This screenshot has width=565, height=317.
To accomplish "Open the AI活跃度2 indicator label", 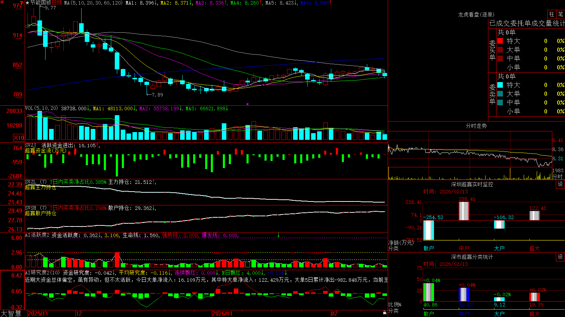I will coord(37,235).
